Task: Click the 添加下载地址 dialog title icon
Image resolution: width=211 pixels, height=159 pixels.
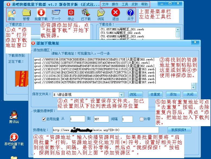Action: tap(33, 43)
